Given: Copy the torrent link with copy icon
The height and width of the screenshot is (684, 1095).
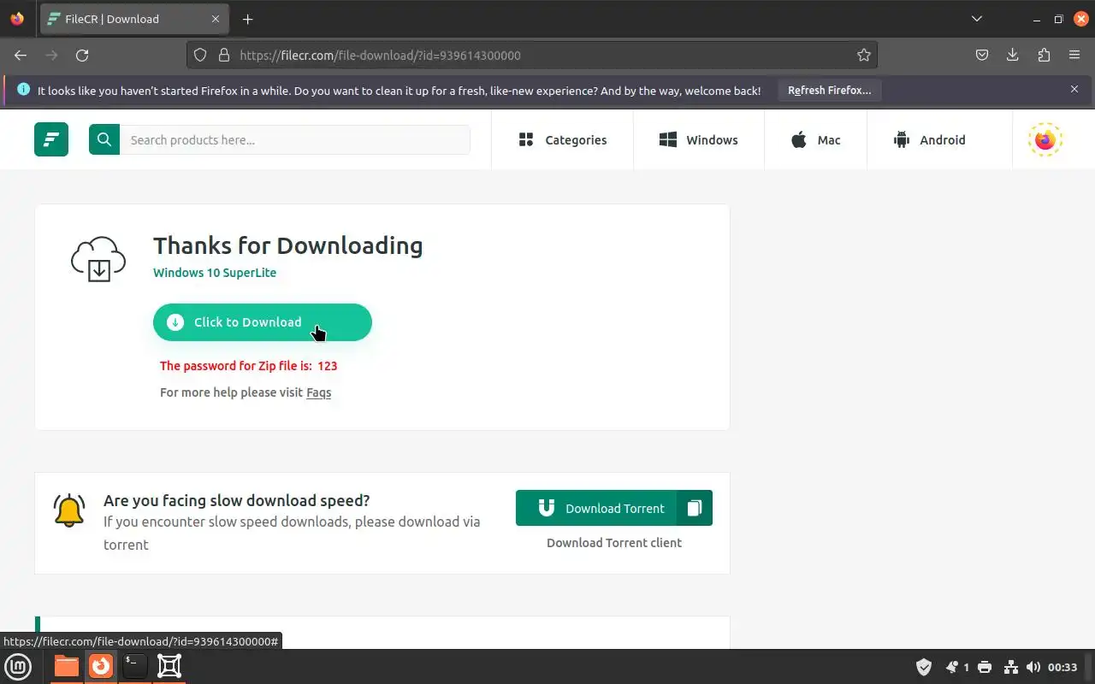Looking at the screenshot, I should (695, 508).
